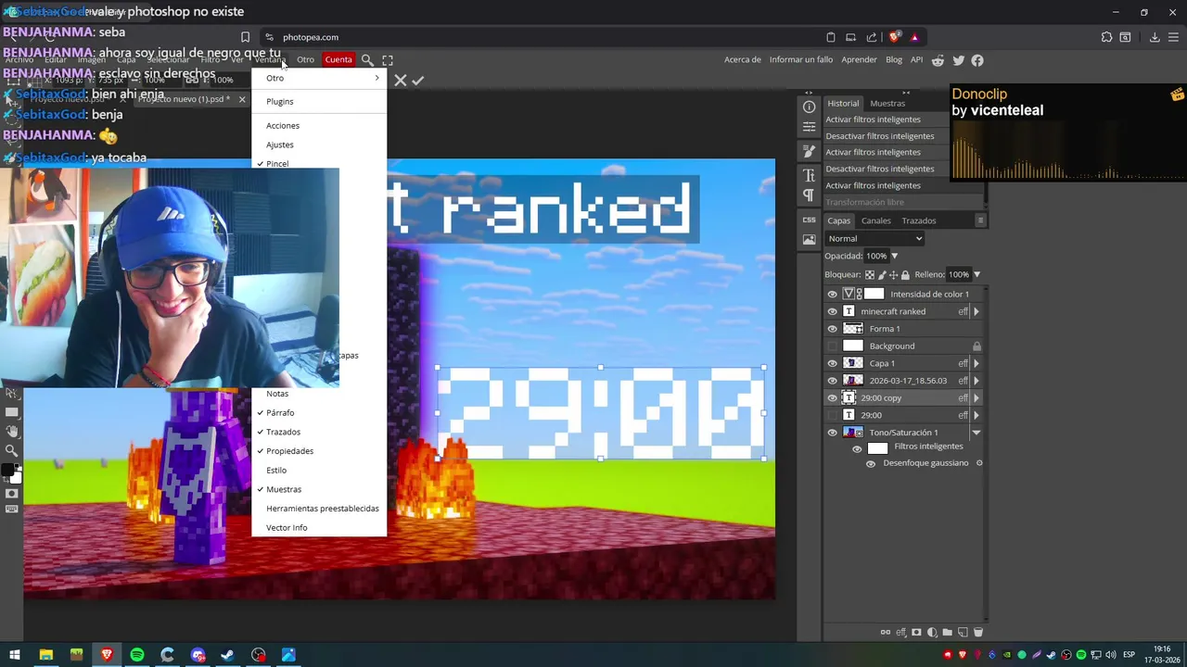The image size is (1187, 667).
Task: Expand effects of 29:00 copy layer
Action: 976,397
